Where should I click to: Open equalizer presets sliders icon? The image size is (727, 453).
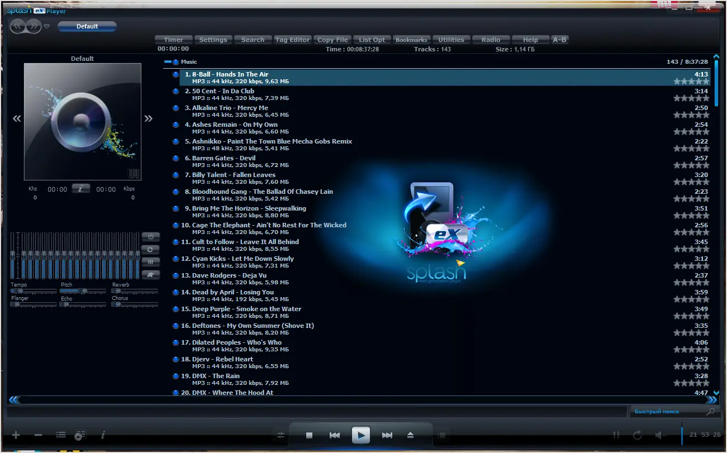151,261
